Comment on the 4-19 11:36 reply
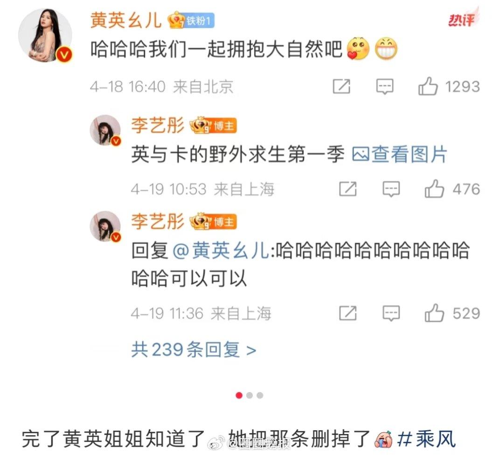The width and height of the screenshot is (499, 455). [391, 313]
